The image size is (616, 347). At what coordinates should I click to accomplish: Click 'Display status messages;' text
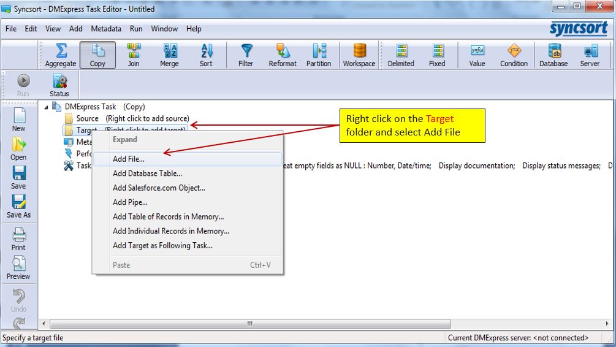[561, 166]
